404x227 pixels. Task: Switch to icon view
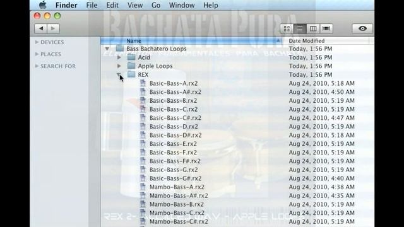[x=287, y=28]
